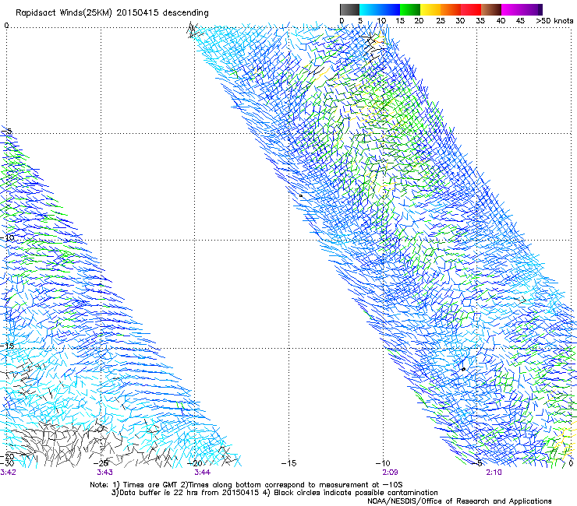This screenshot has width=577, height=506.
Task: Click the "3:43" pass time label
Action: click(x=105, y=473)
